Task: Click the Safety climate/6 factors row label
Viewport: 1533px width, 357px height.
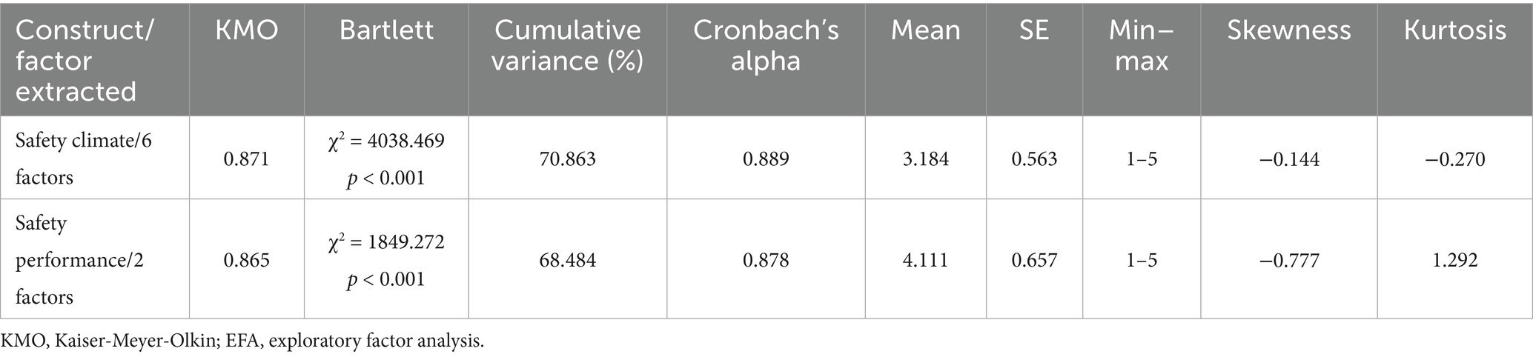Action: click(x=84, y=159)
